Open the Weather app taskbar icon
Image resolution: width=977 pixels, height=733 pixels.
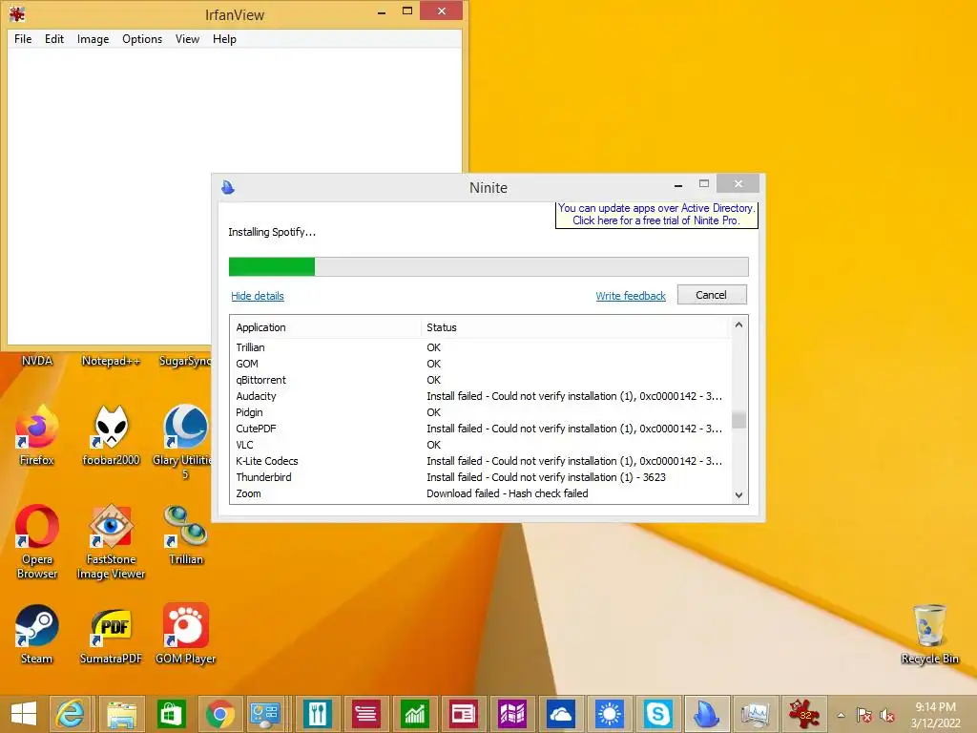click(610, 714)
